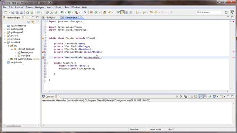Click the Open Perspective icon

click(226, 13)
